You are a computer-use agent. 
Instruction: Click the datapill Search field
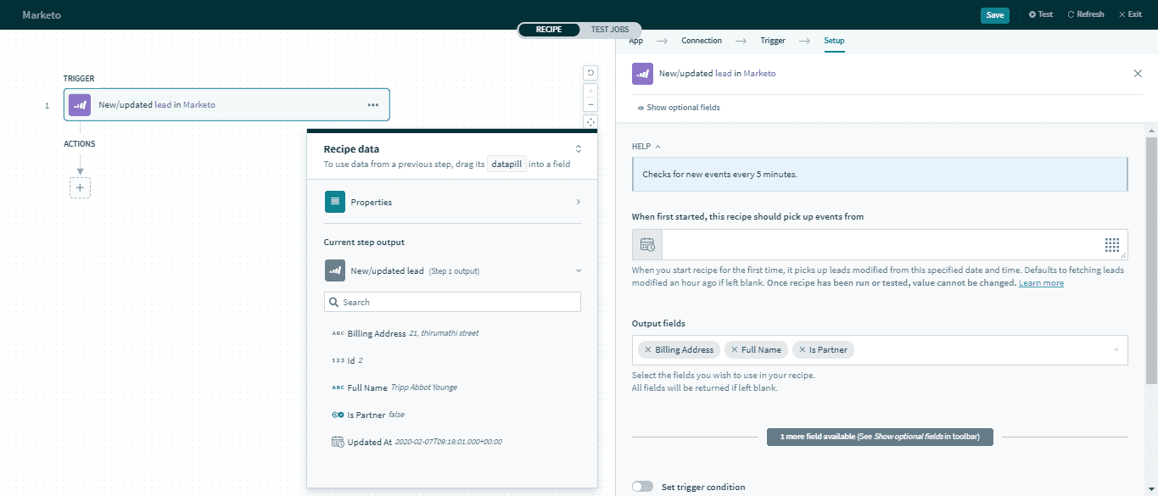point(452,302)
